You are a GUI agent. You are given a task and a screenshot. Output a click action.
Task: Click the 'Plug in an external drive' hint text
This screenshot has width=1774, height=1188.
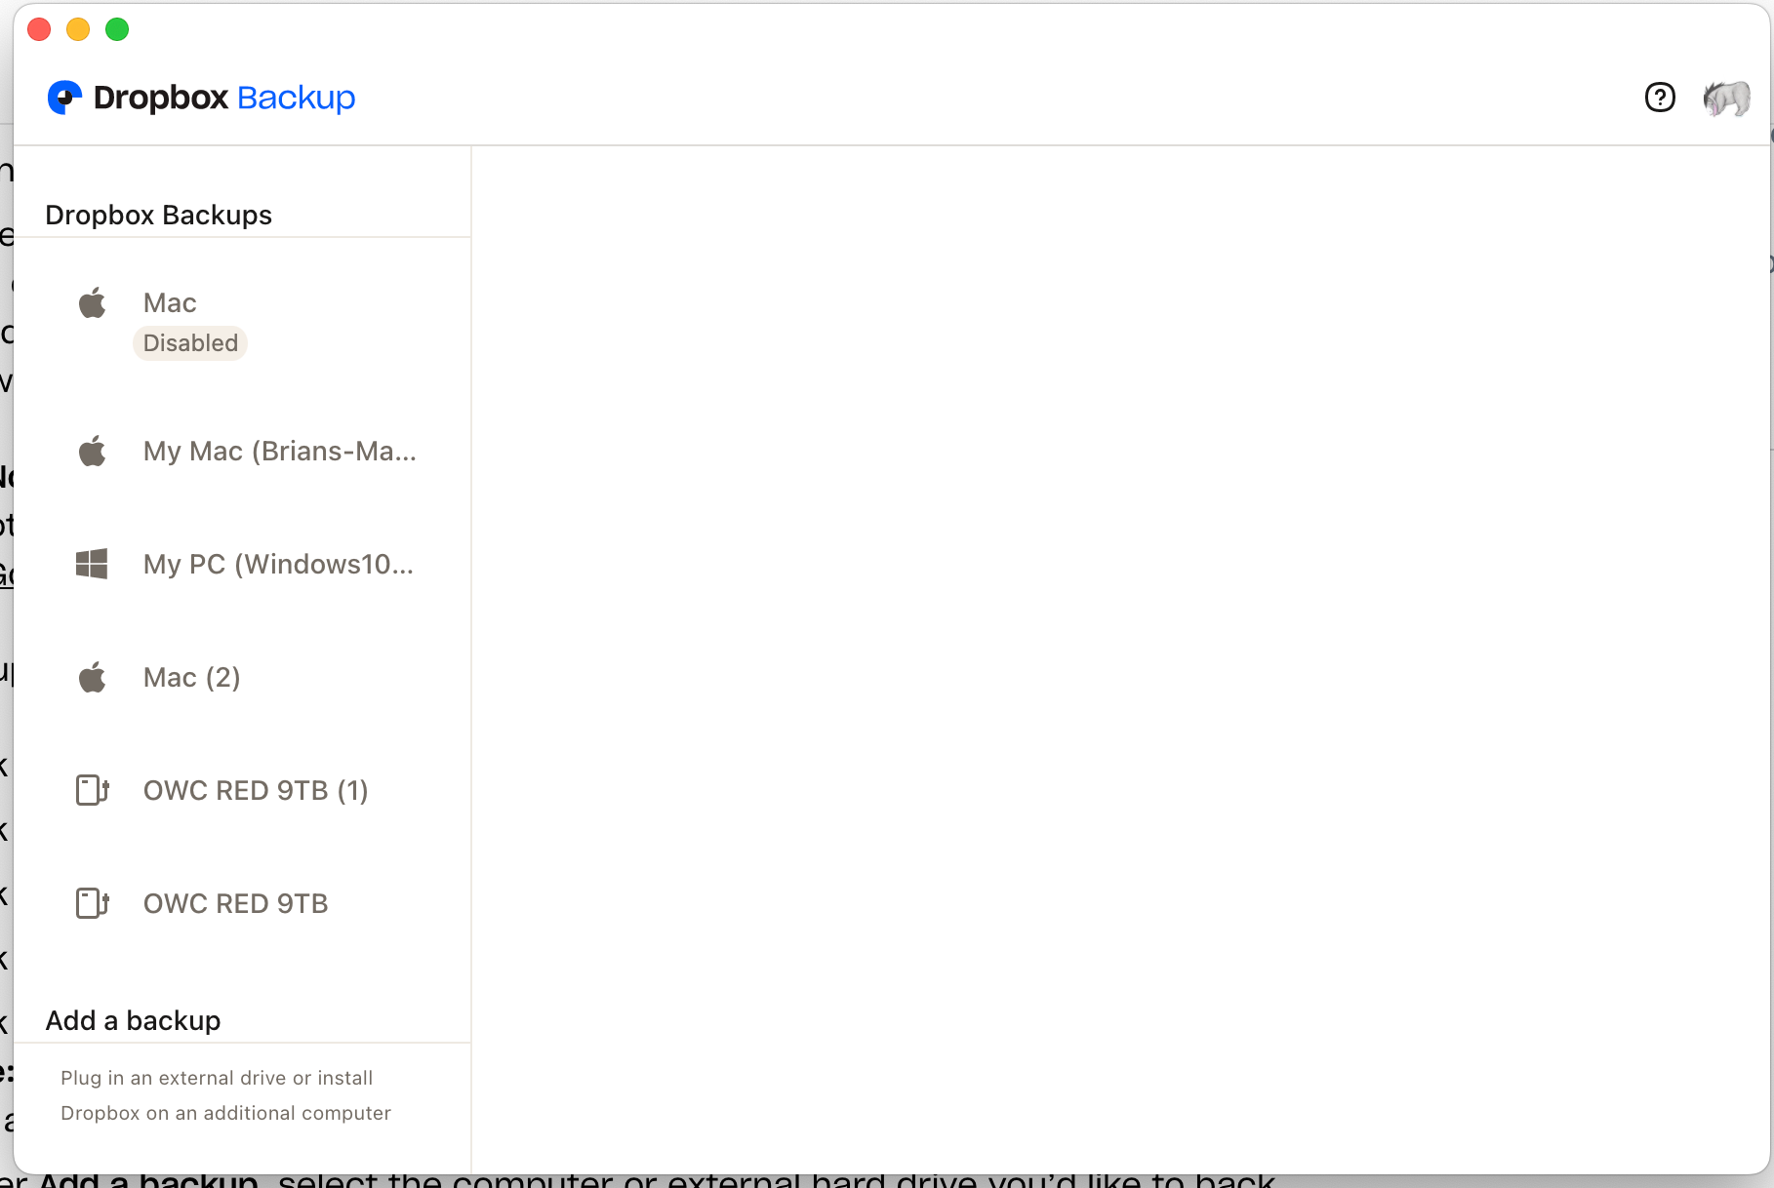(225, 1095)
